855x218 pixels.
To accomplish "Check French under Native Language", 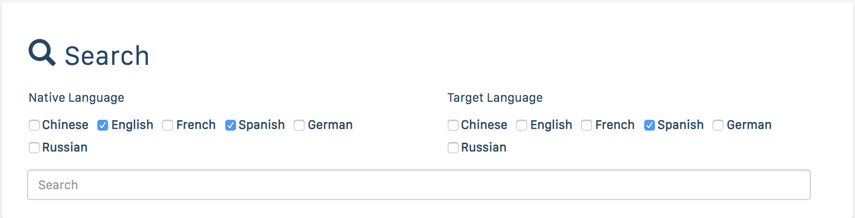I will coord(168,125).
